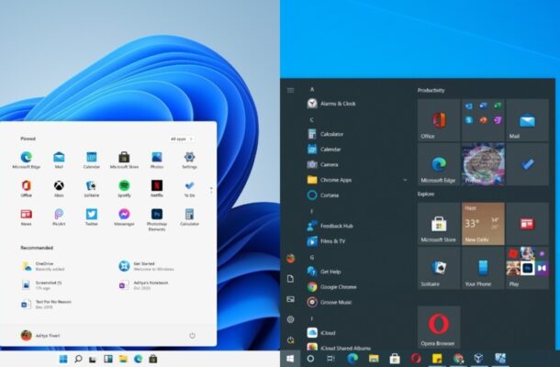Open File Explorer on Windows 11 taskbar
This screenshot has width=560, height=367.
coord(123,359)
